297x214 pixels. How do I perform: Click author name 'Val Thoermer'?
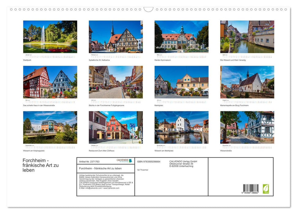143,170
